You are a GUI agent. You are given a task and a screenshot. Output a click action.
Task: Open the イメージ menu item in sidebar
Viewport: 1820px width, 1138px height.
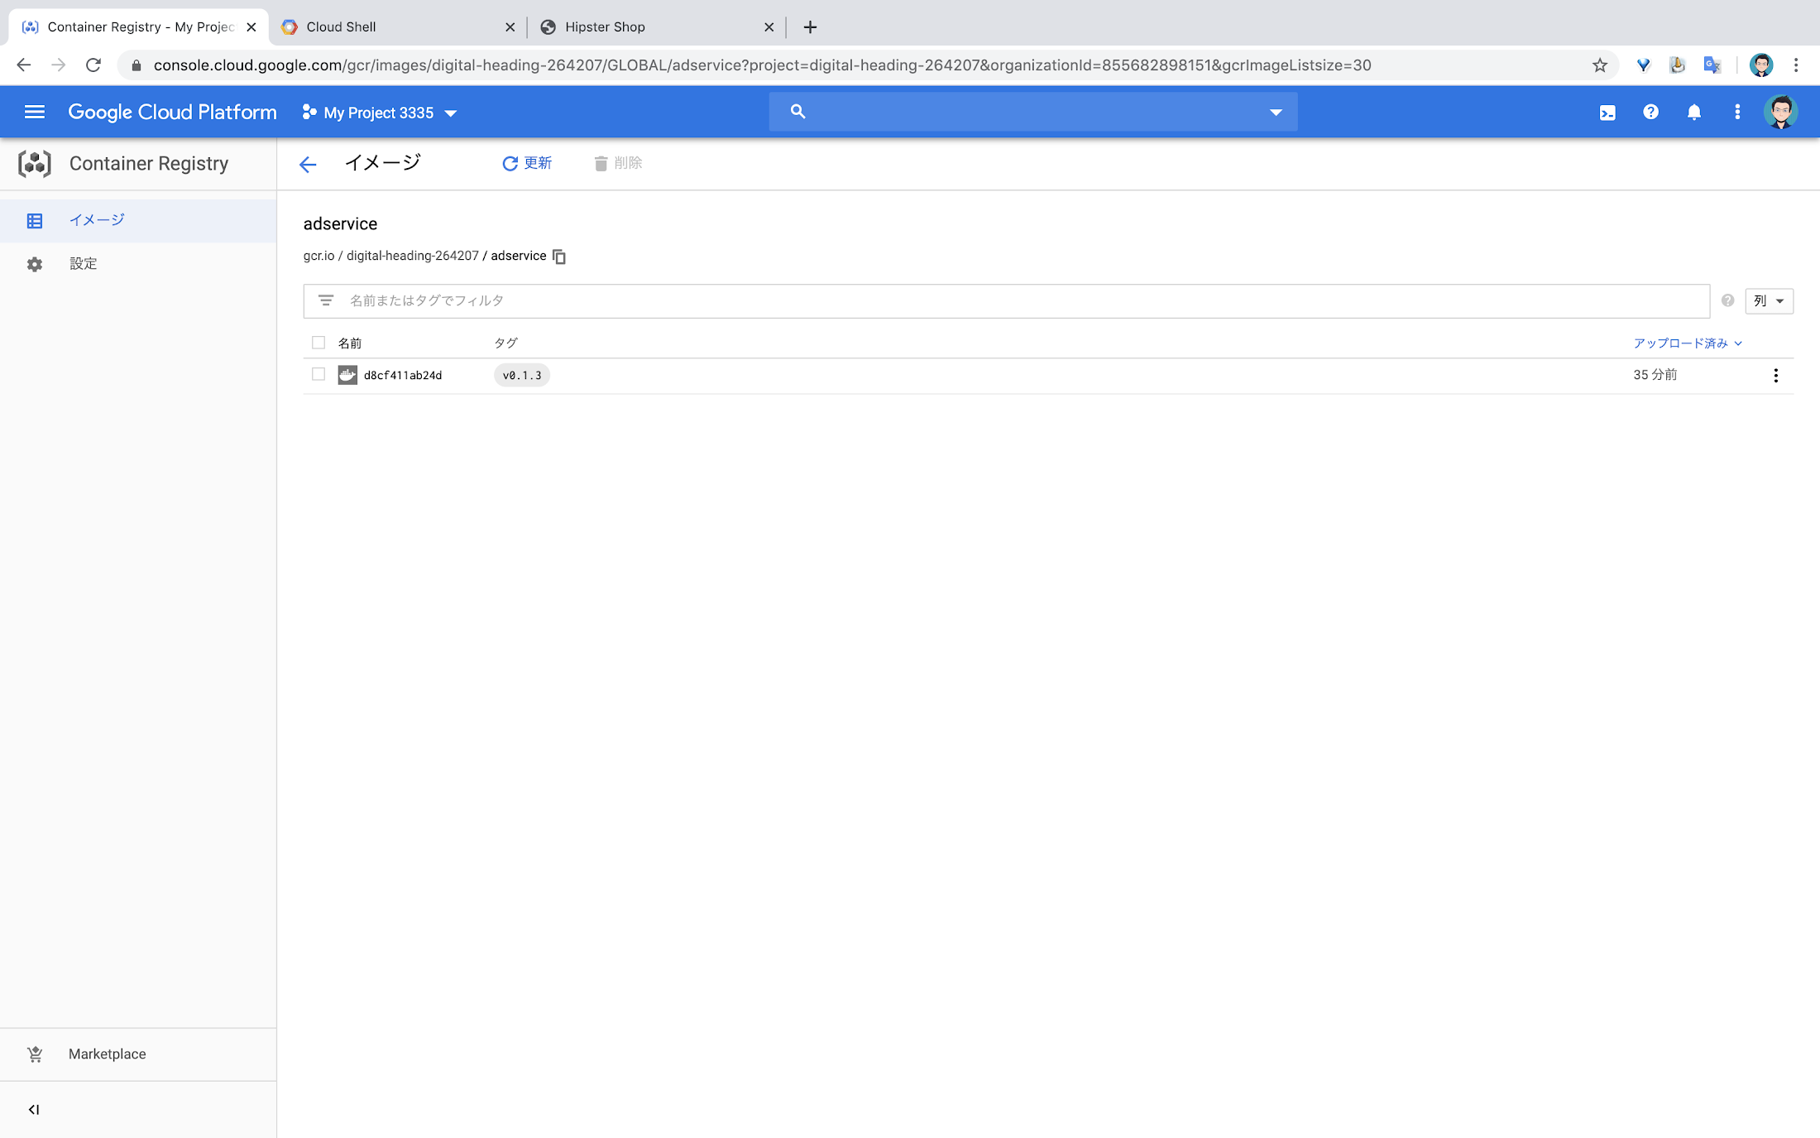point(97,219)
